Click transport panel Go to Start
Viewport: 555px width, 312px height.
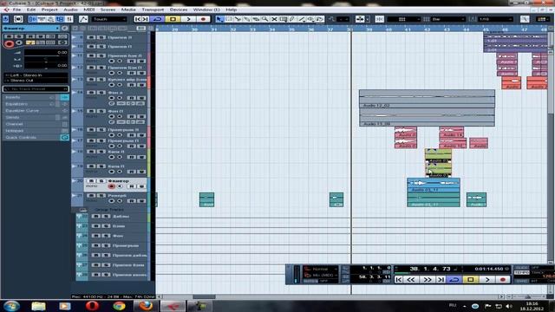click(x=399, y=280)
